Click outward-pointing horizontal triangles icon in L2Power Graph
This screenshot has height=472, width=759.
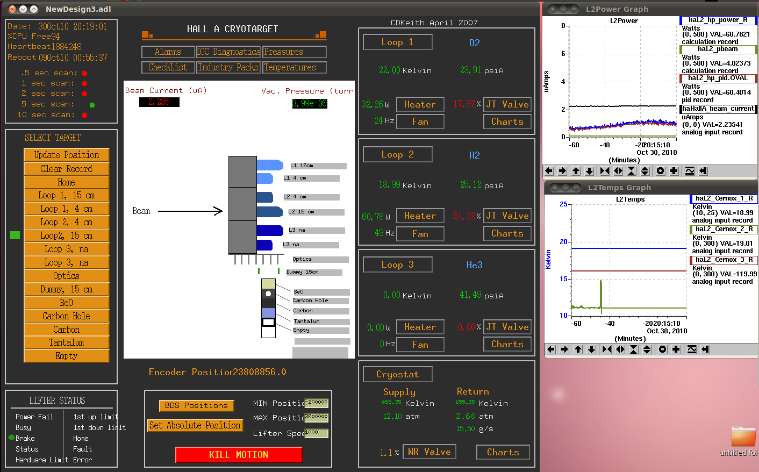[618, 171]
